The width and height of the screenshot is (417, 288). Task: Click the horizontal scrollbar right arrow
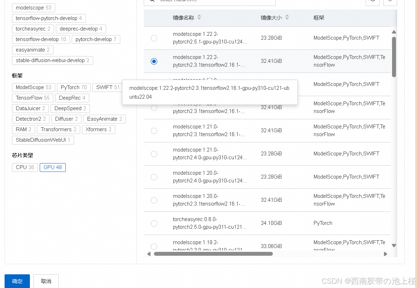(385, 254)
